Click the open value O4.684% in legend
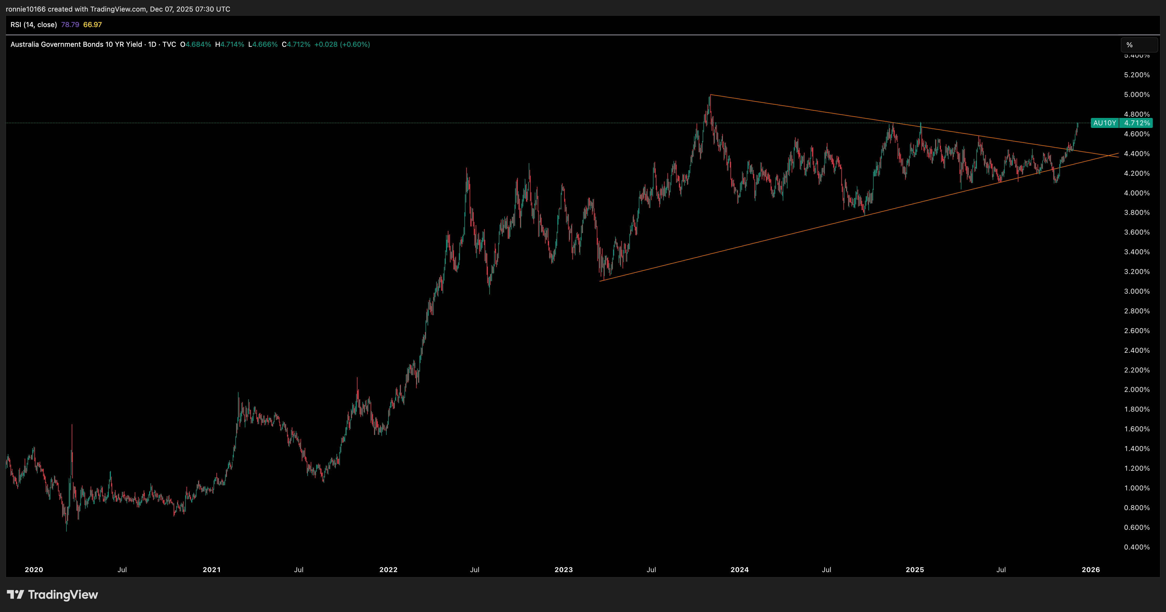 click(x=195, y=44)
